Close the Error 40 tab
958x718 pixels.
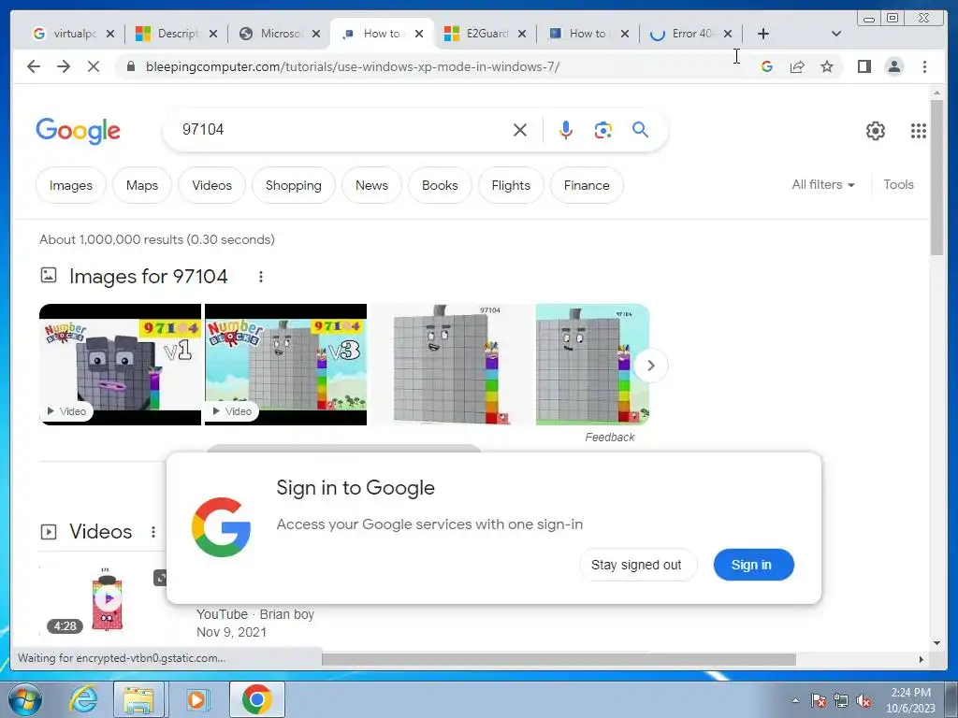pyautogui.click(x=728, y=34)
